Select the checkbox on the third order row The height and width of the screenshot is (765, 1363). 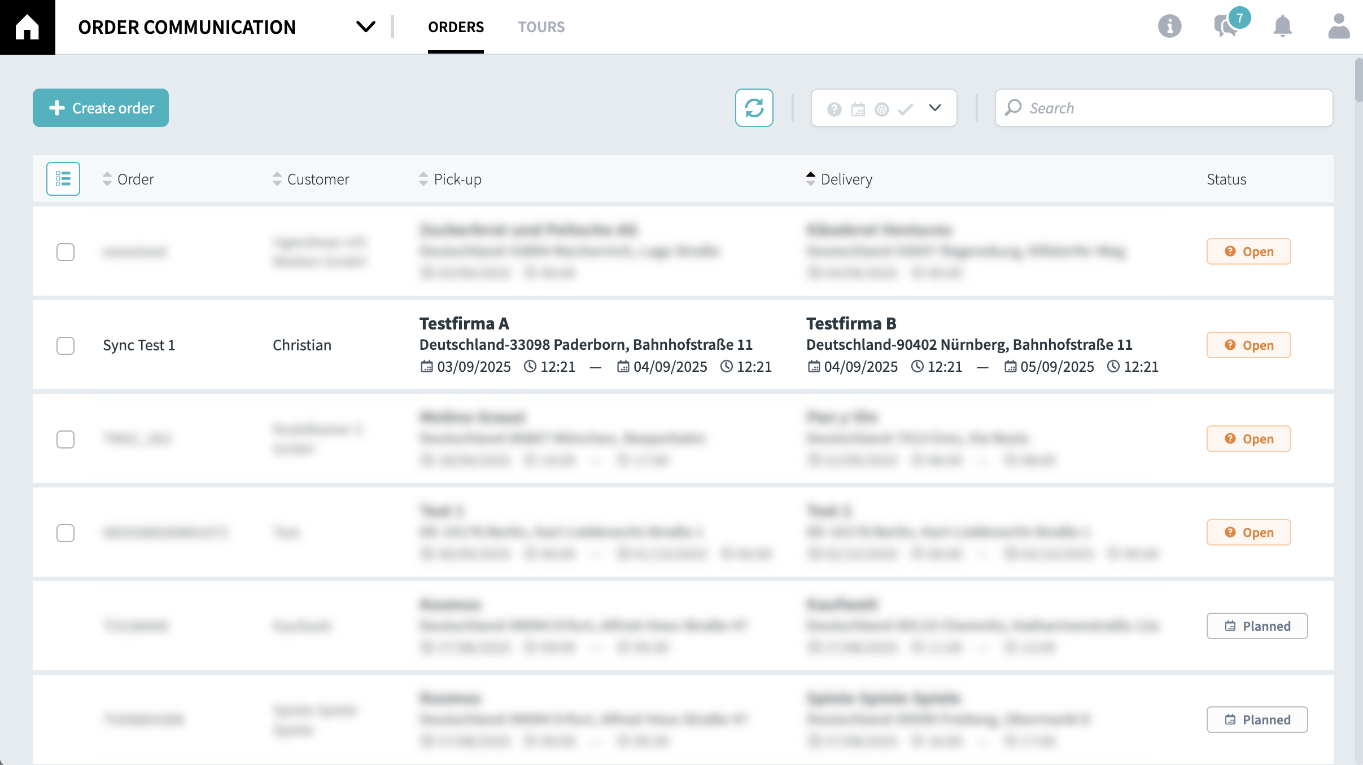(65, 439)
